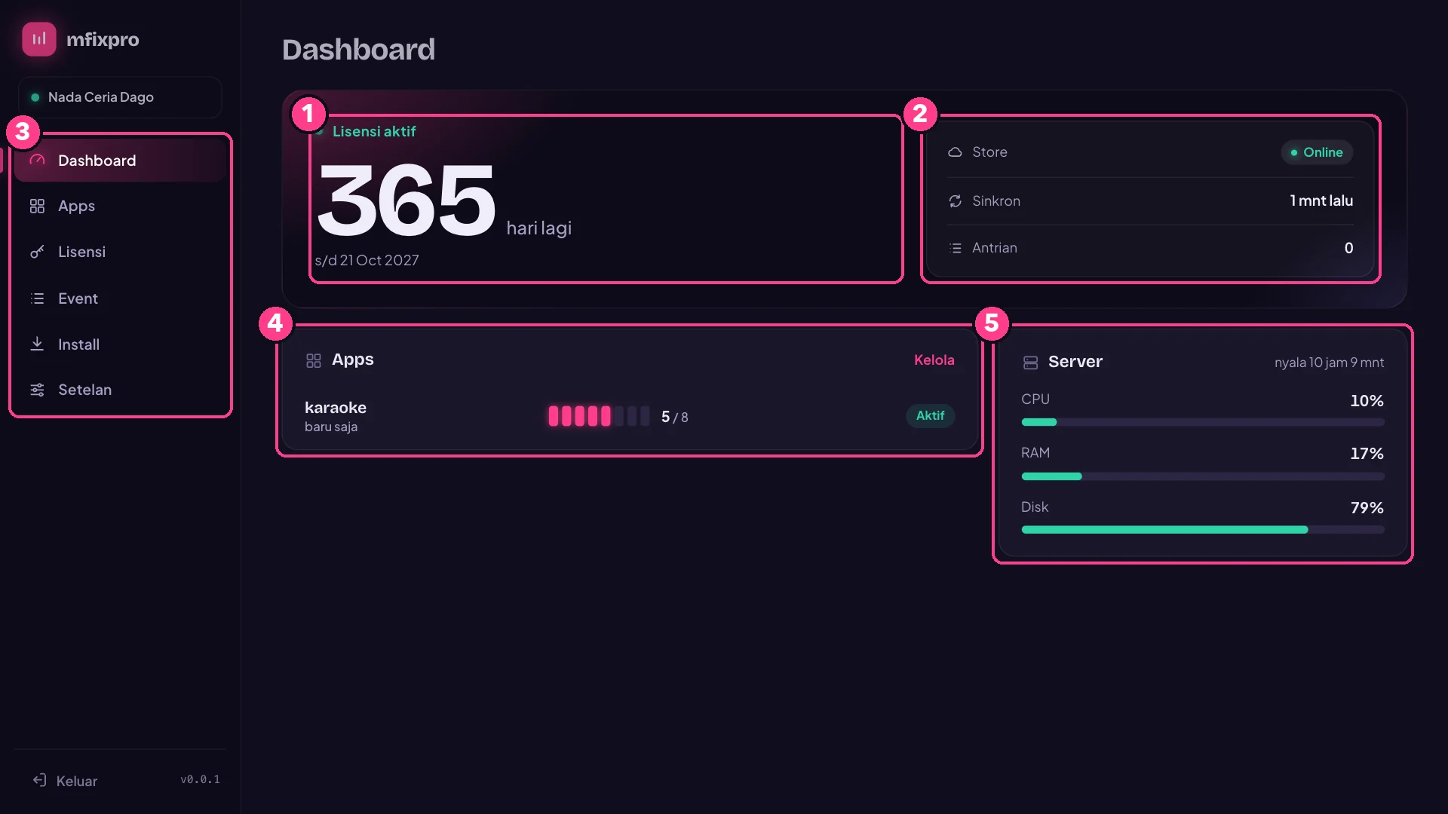Click the Antrian value 0
This screenshot has height=814, width=1448.
pyautogui.click(x=1348, y=248)
